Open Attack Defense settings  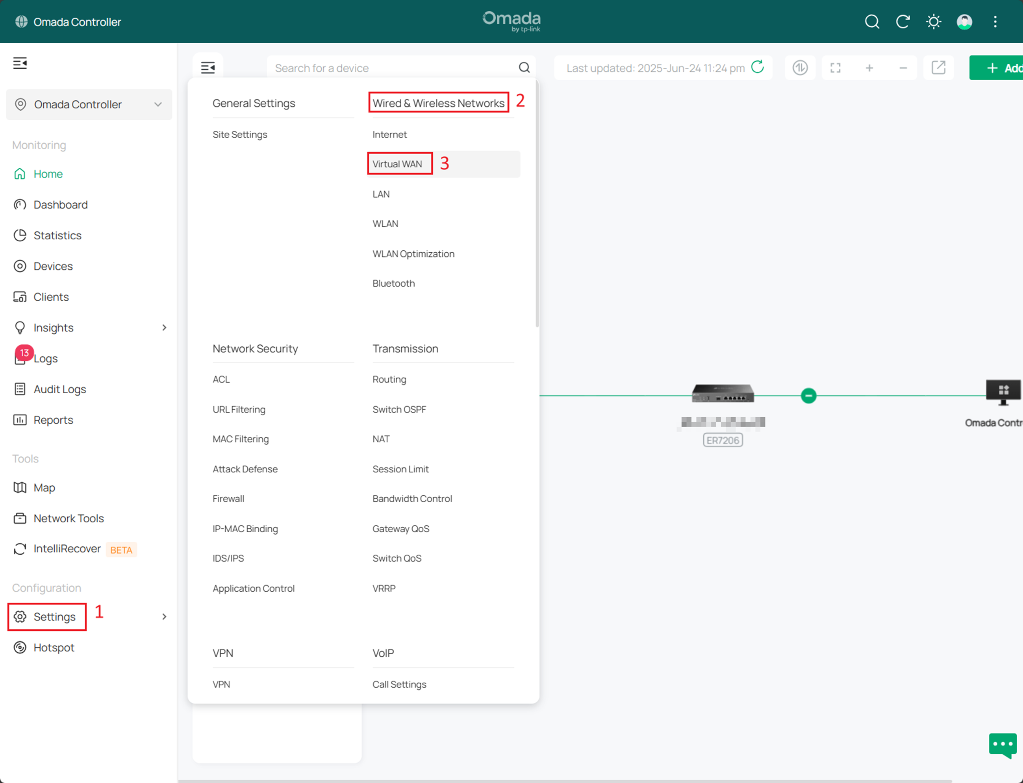click(245, 469)
